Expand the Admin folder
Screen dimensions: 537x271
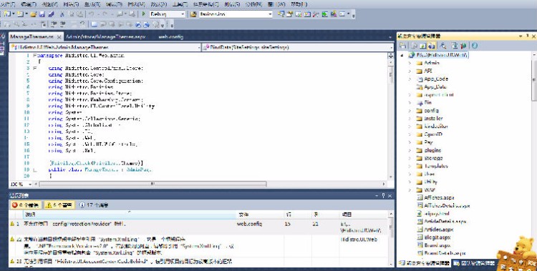[410, 63]
